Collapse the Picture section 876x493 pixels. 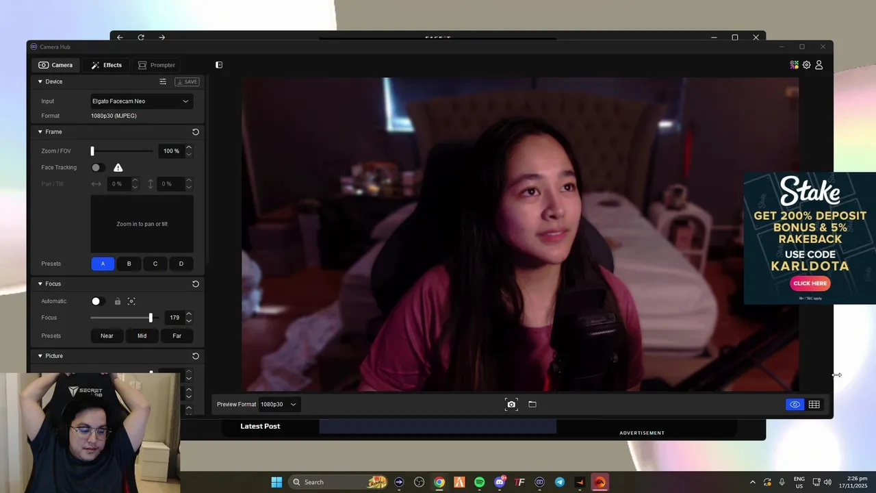click(x=40, y=356)
